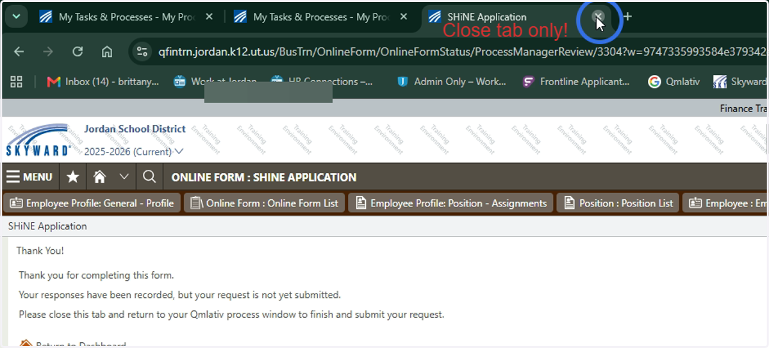
Task: Open the Skyward MENU hamburger
Action: [x=29, y=177]
